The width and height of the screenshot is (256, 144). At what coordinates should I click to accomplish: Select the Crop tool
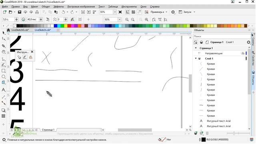(x=4, y=46)
